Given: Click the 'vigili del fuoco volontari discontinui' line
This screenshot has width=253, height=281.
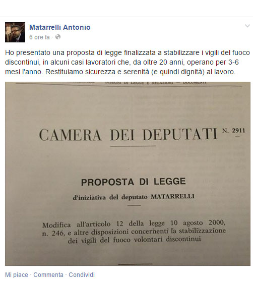Looking at the screenshot, I should tap(134, 240).
